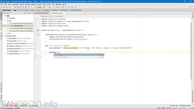The height and width of the screenshot is (109, 194).
Task: Open the Build Variants side tab
Action: click(x=1, y=88)
